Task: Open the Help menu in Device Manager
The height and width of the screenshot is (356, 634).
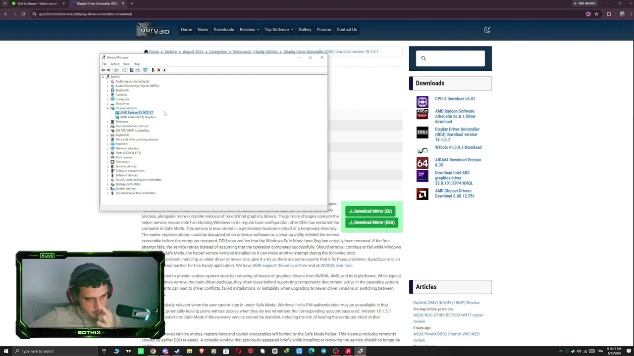Action: tap(137, 64)
